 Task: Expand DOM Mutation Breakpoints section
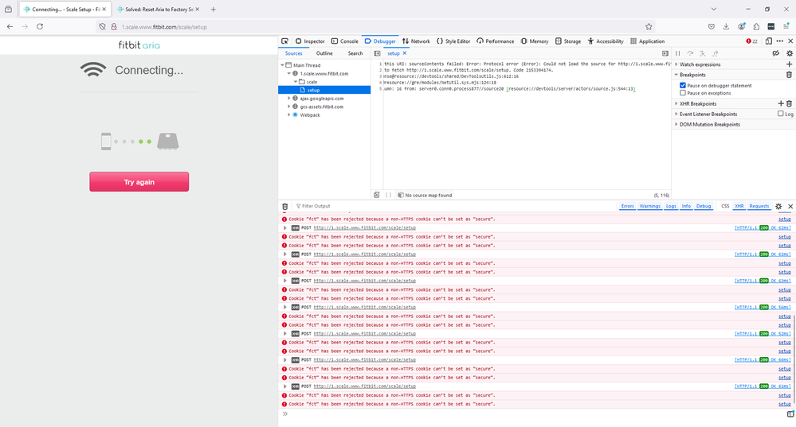pos(710,124)
